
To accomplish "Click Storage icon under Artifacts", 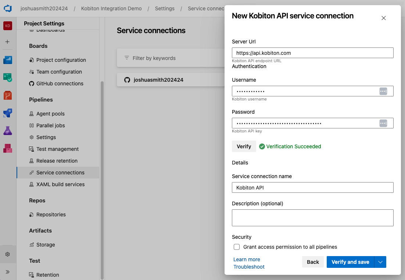I will click(x=32, y=245).
